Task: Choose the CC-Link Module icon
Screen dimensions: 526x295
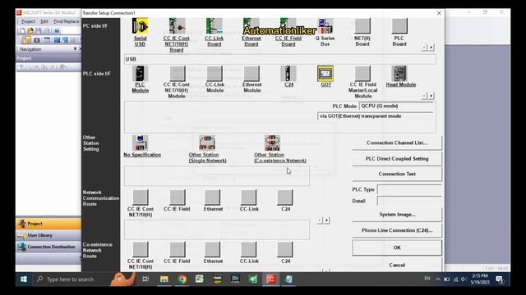Action: click(x=215, y=74)
